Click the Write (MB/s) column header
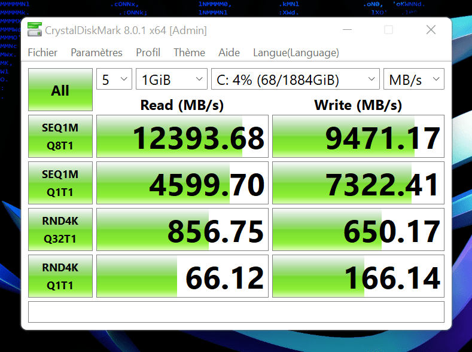The height and width of the screenshot is (352, 472). (358, 105)
